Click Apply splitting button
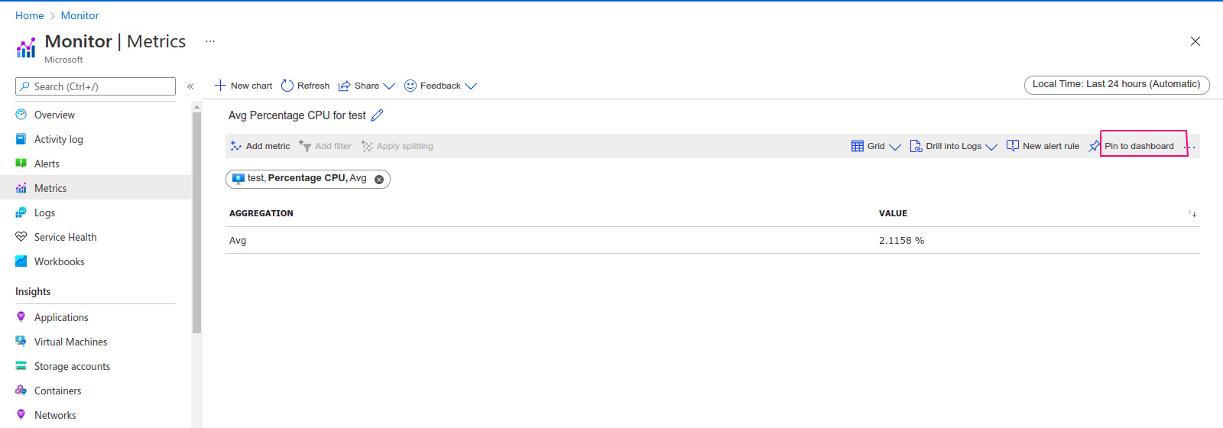The width and height of the screenshot is (1223, 428). coord(397,146)
